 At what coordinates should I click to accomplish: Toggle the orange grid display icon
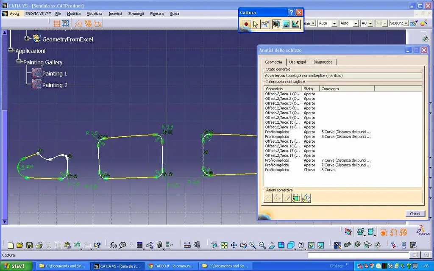point(57,24)
